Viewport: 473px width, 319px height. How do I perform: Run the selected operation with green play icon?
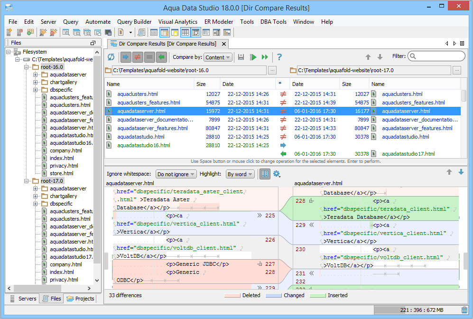[253, 57]
